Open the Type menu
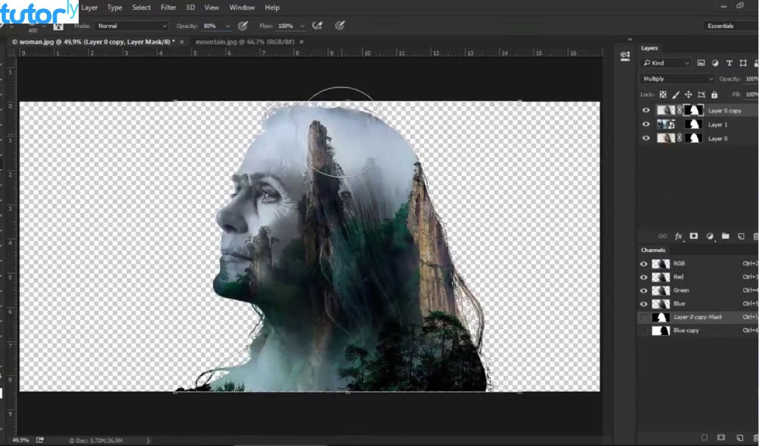 (115, 8)
